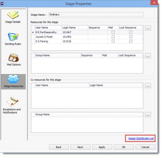Click into the Stage Name field
The height and width of the screenshot is (157, 162).
[96, 15]
